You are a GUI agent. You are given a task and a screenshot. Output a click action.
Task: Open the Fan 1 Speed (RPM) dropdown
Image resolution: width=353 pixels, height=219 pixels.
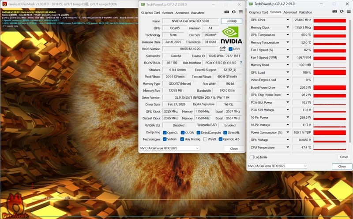[288, 57]
